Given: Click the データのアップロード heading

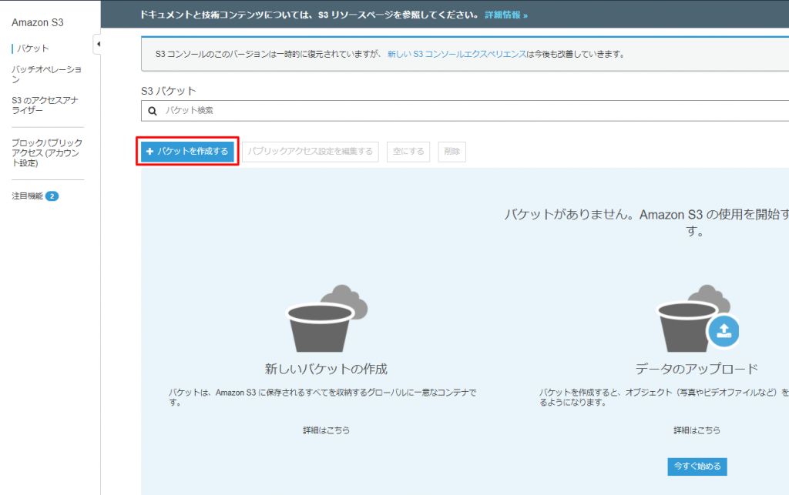Looking at the screenshot, I should pos(697,369).
